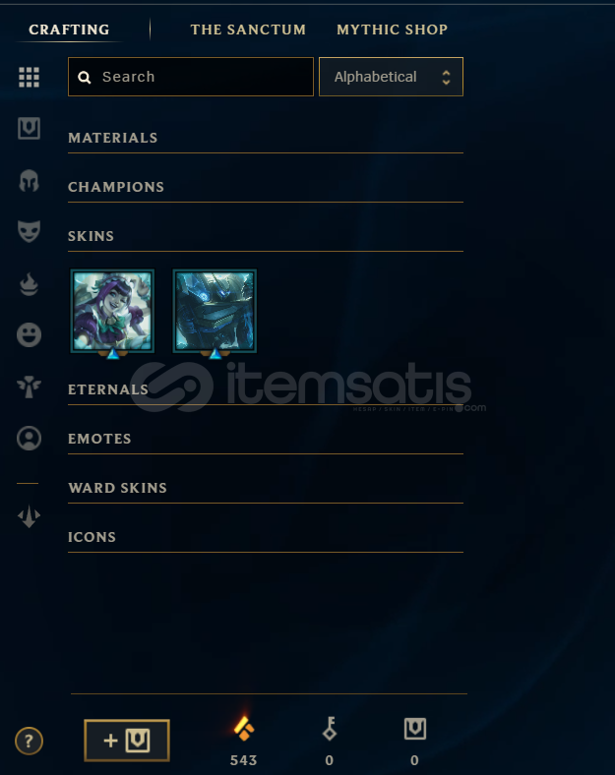Collapse the Skins section header
This screenshot has height=775, width=615.
266,236
